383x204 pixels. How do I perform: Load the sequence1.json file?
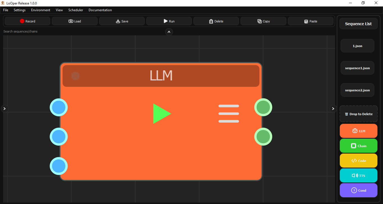(357, 68)
